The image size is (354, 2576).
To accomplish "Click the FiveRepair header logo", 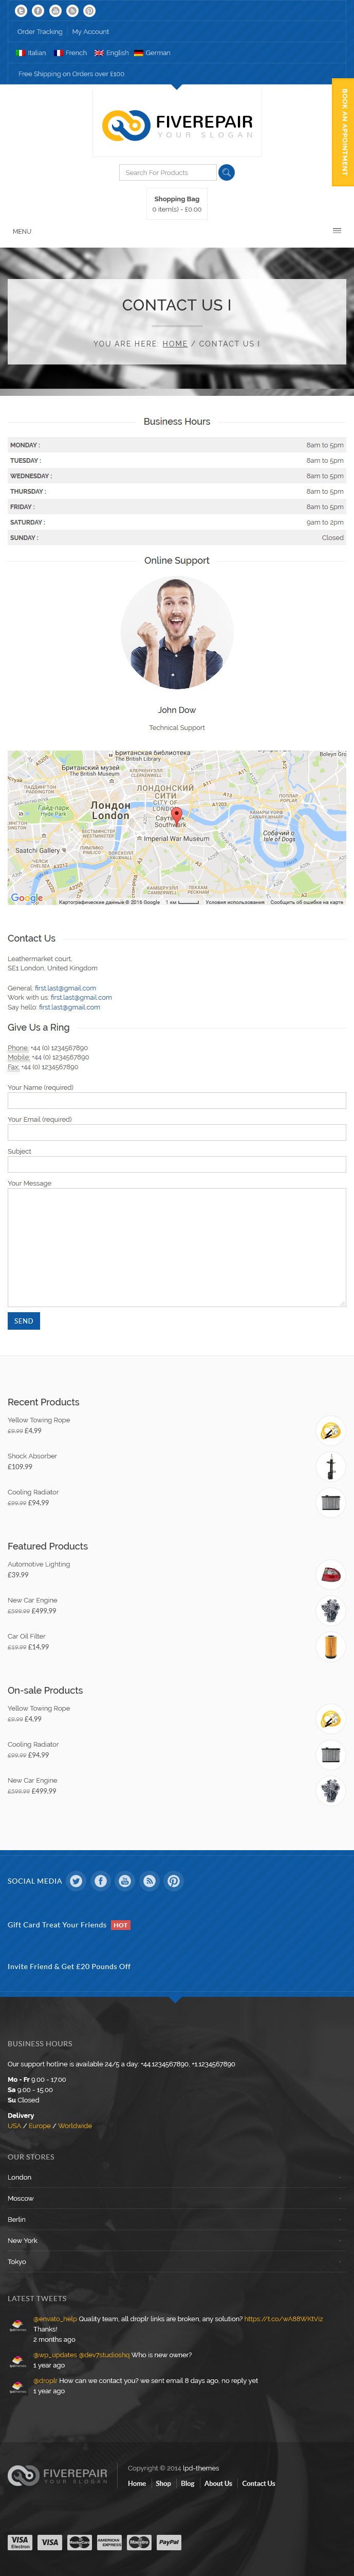I will pyautogui.click(x=177, y=125).
